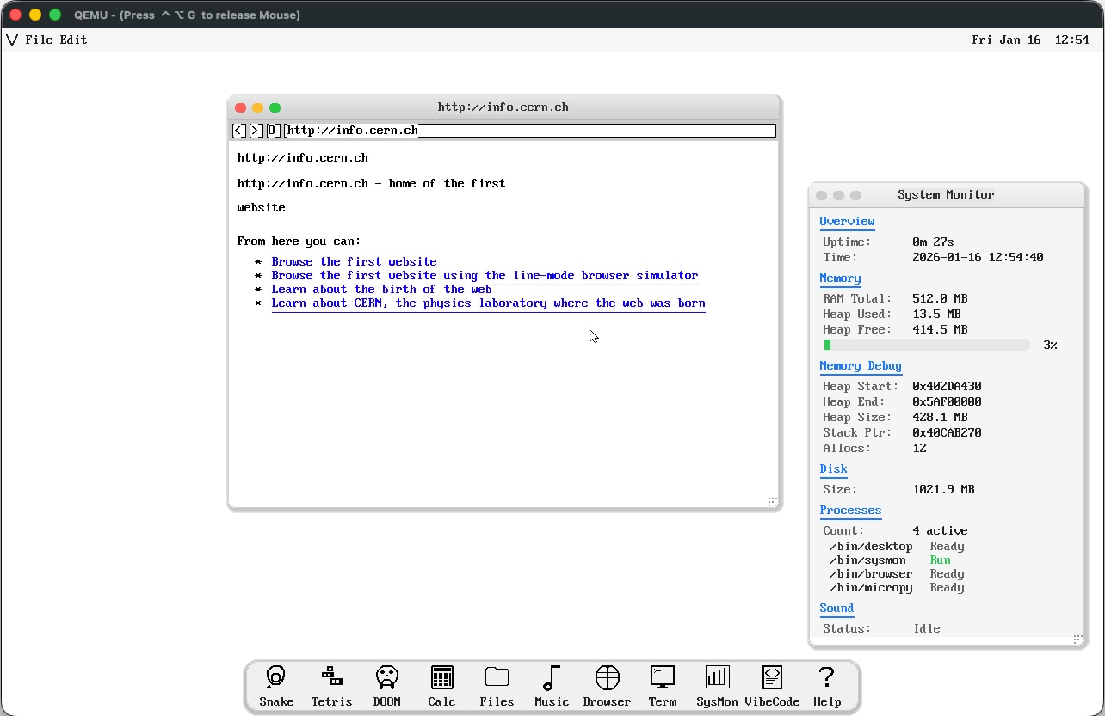The height and width of the screenshot is (716, 1105).
Task: Open the File menu
Action: pyautogui.click(x=39, y=40)
